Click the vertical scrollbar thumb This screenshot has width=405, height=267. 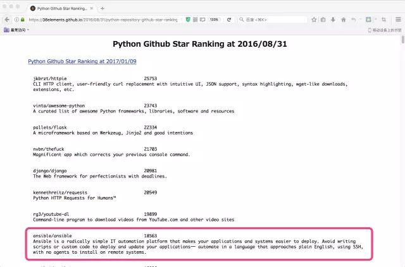click(x=402, y=40)
